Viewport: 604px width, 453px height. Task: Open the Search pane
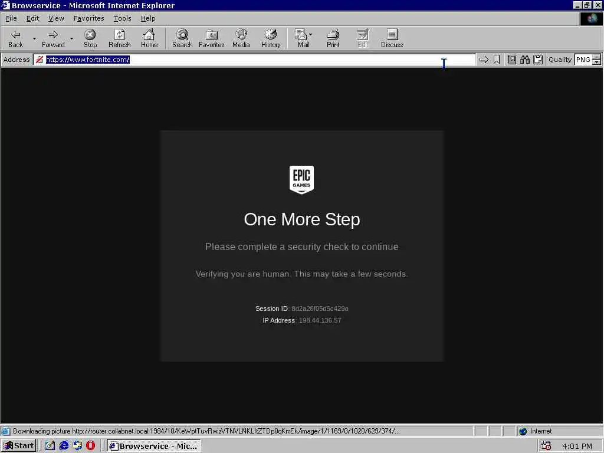[x=182, y=38]
